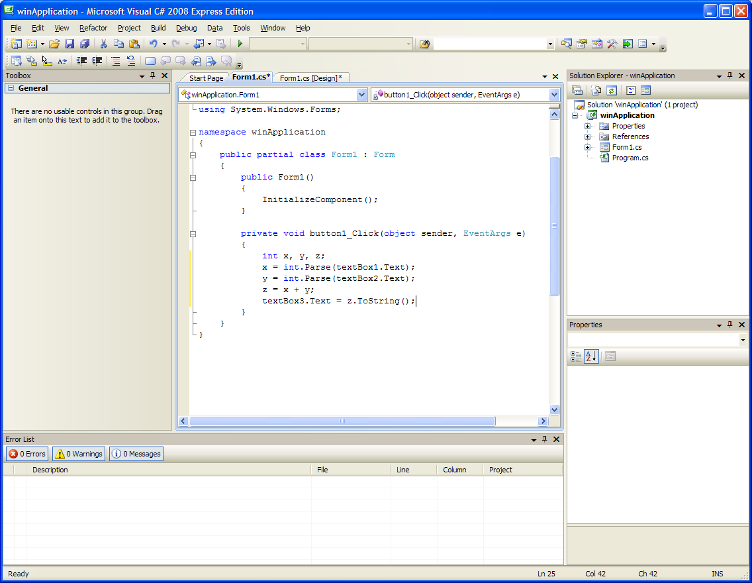The image size is (752, 583).
Task: Click the code editor vertical scrollbar thumb
Action: click(x=555, y=226)
